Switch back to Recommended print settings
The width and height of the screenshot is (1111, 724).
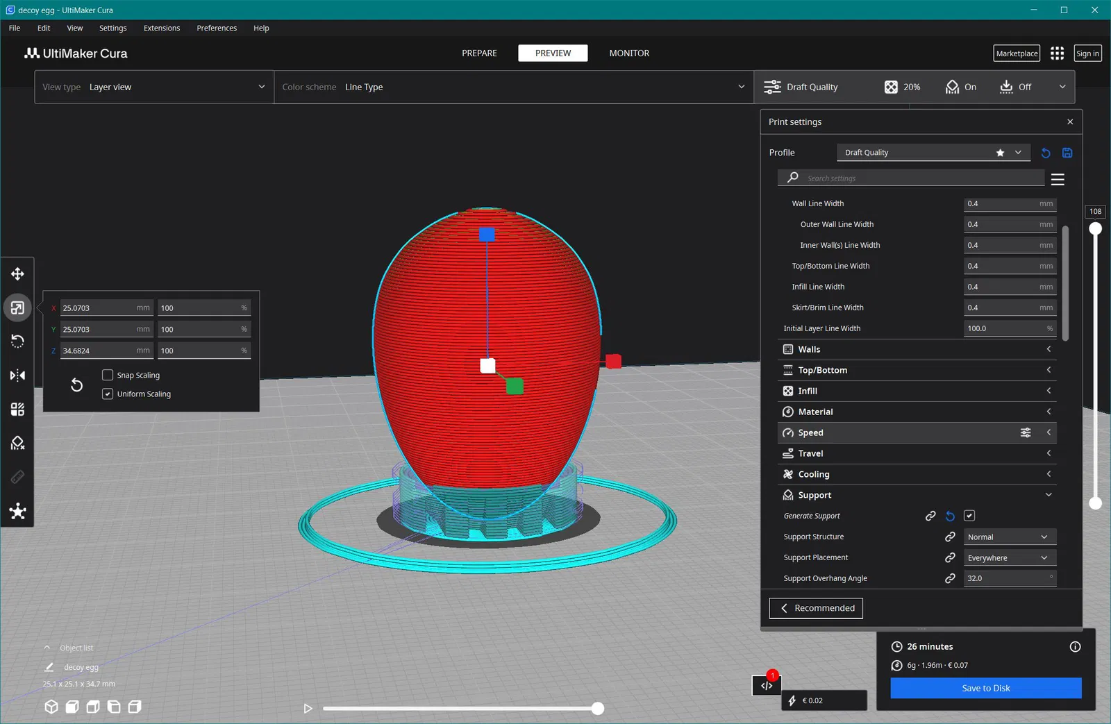coord(816,608)
